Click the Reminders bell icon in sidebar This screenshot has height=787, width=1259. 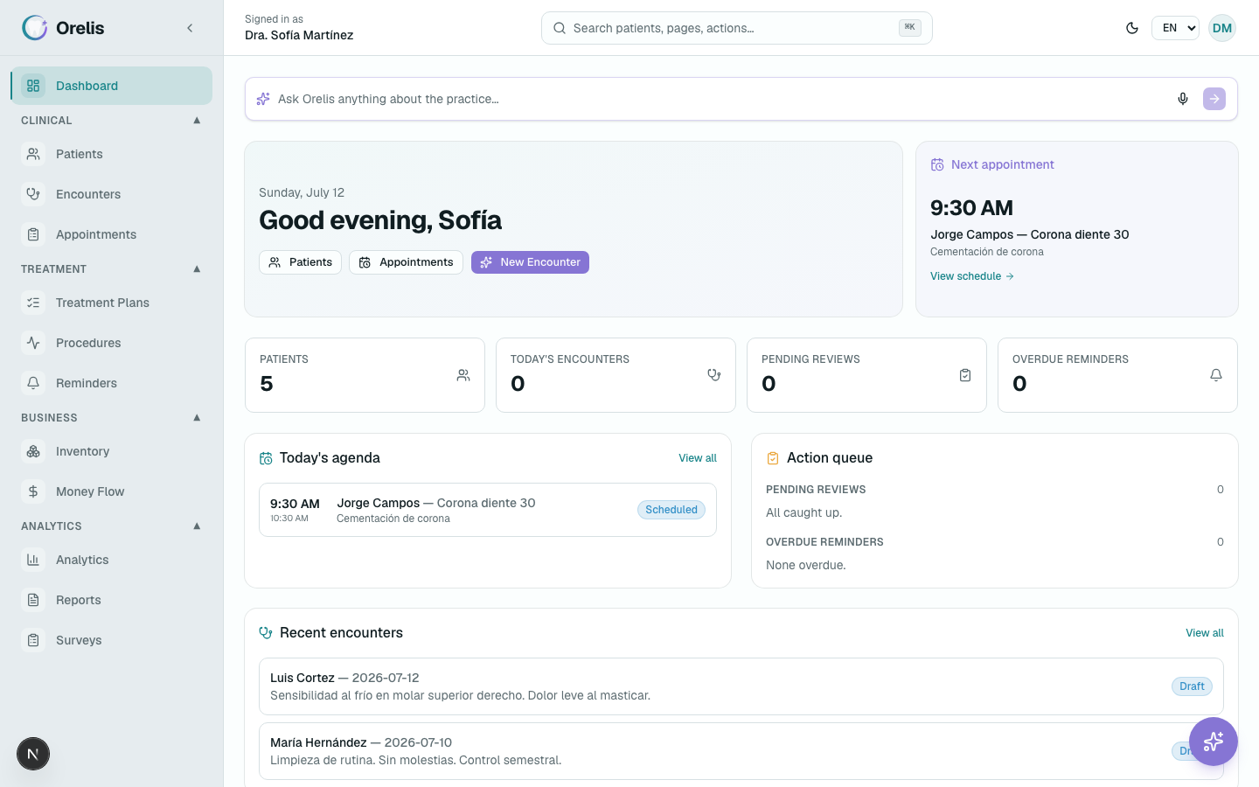tap(33, 383)
